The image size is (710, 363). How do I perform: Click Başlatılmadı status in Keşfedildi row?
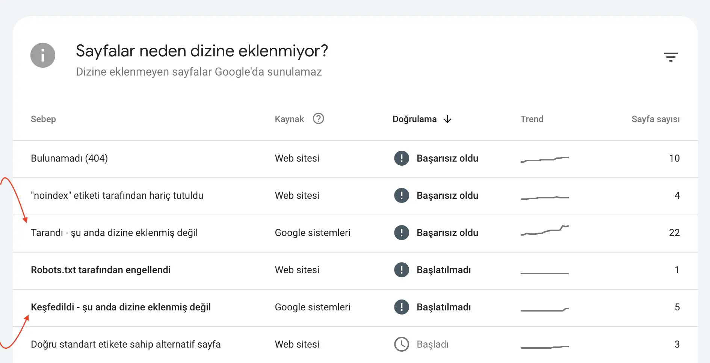(444, 307)
